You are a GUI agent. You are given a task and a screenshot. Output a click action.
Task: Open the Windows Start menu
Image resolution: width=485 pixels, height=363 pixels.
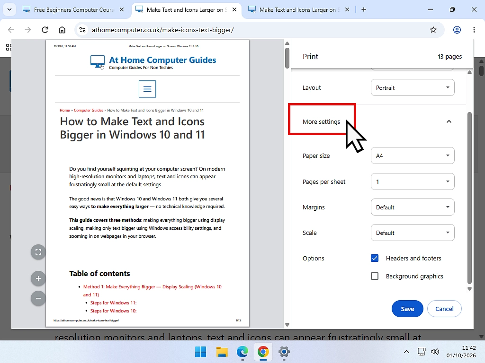pos(200,352)
